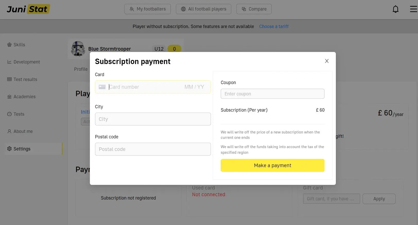Image resolution: width=418 pixels, height=225 pixels.
Task: Open Test results sidebar item
Action: point(25,79)
